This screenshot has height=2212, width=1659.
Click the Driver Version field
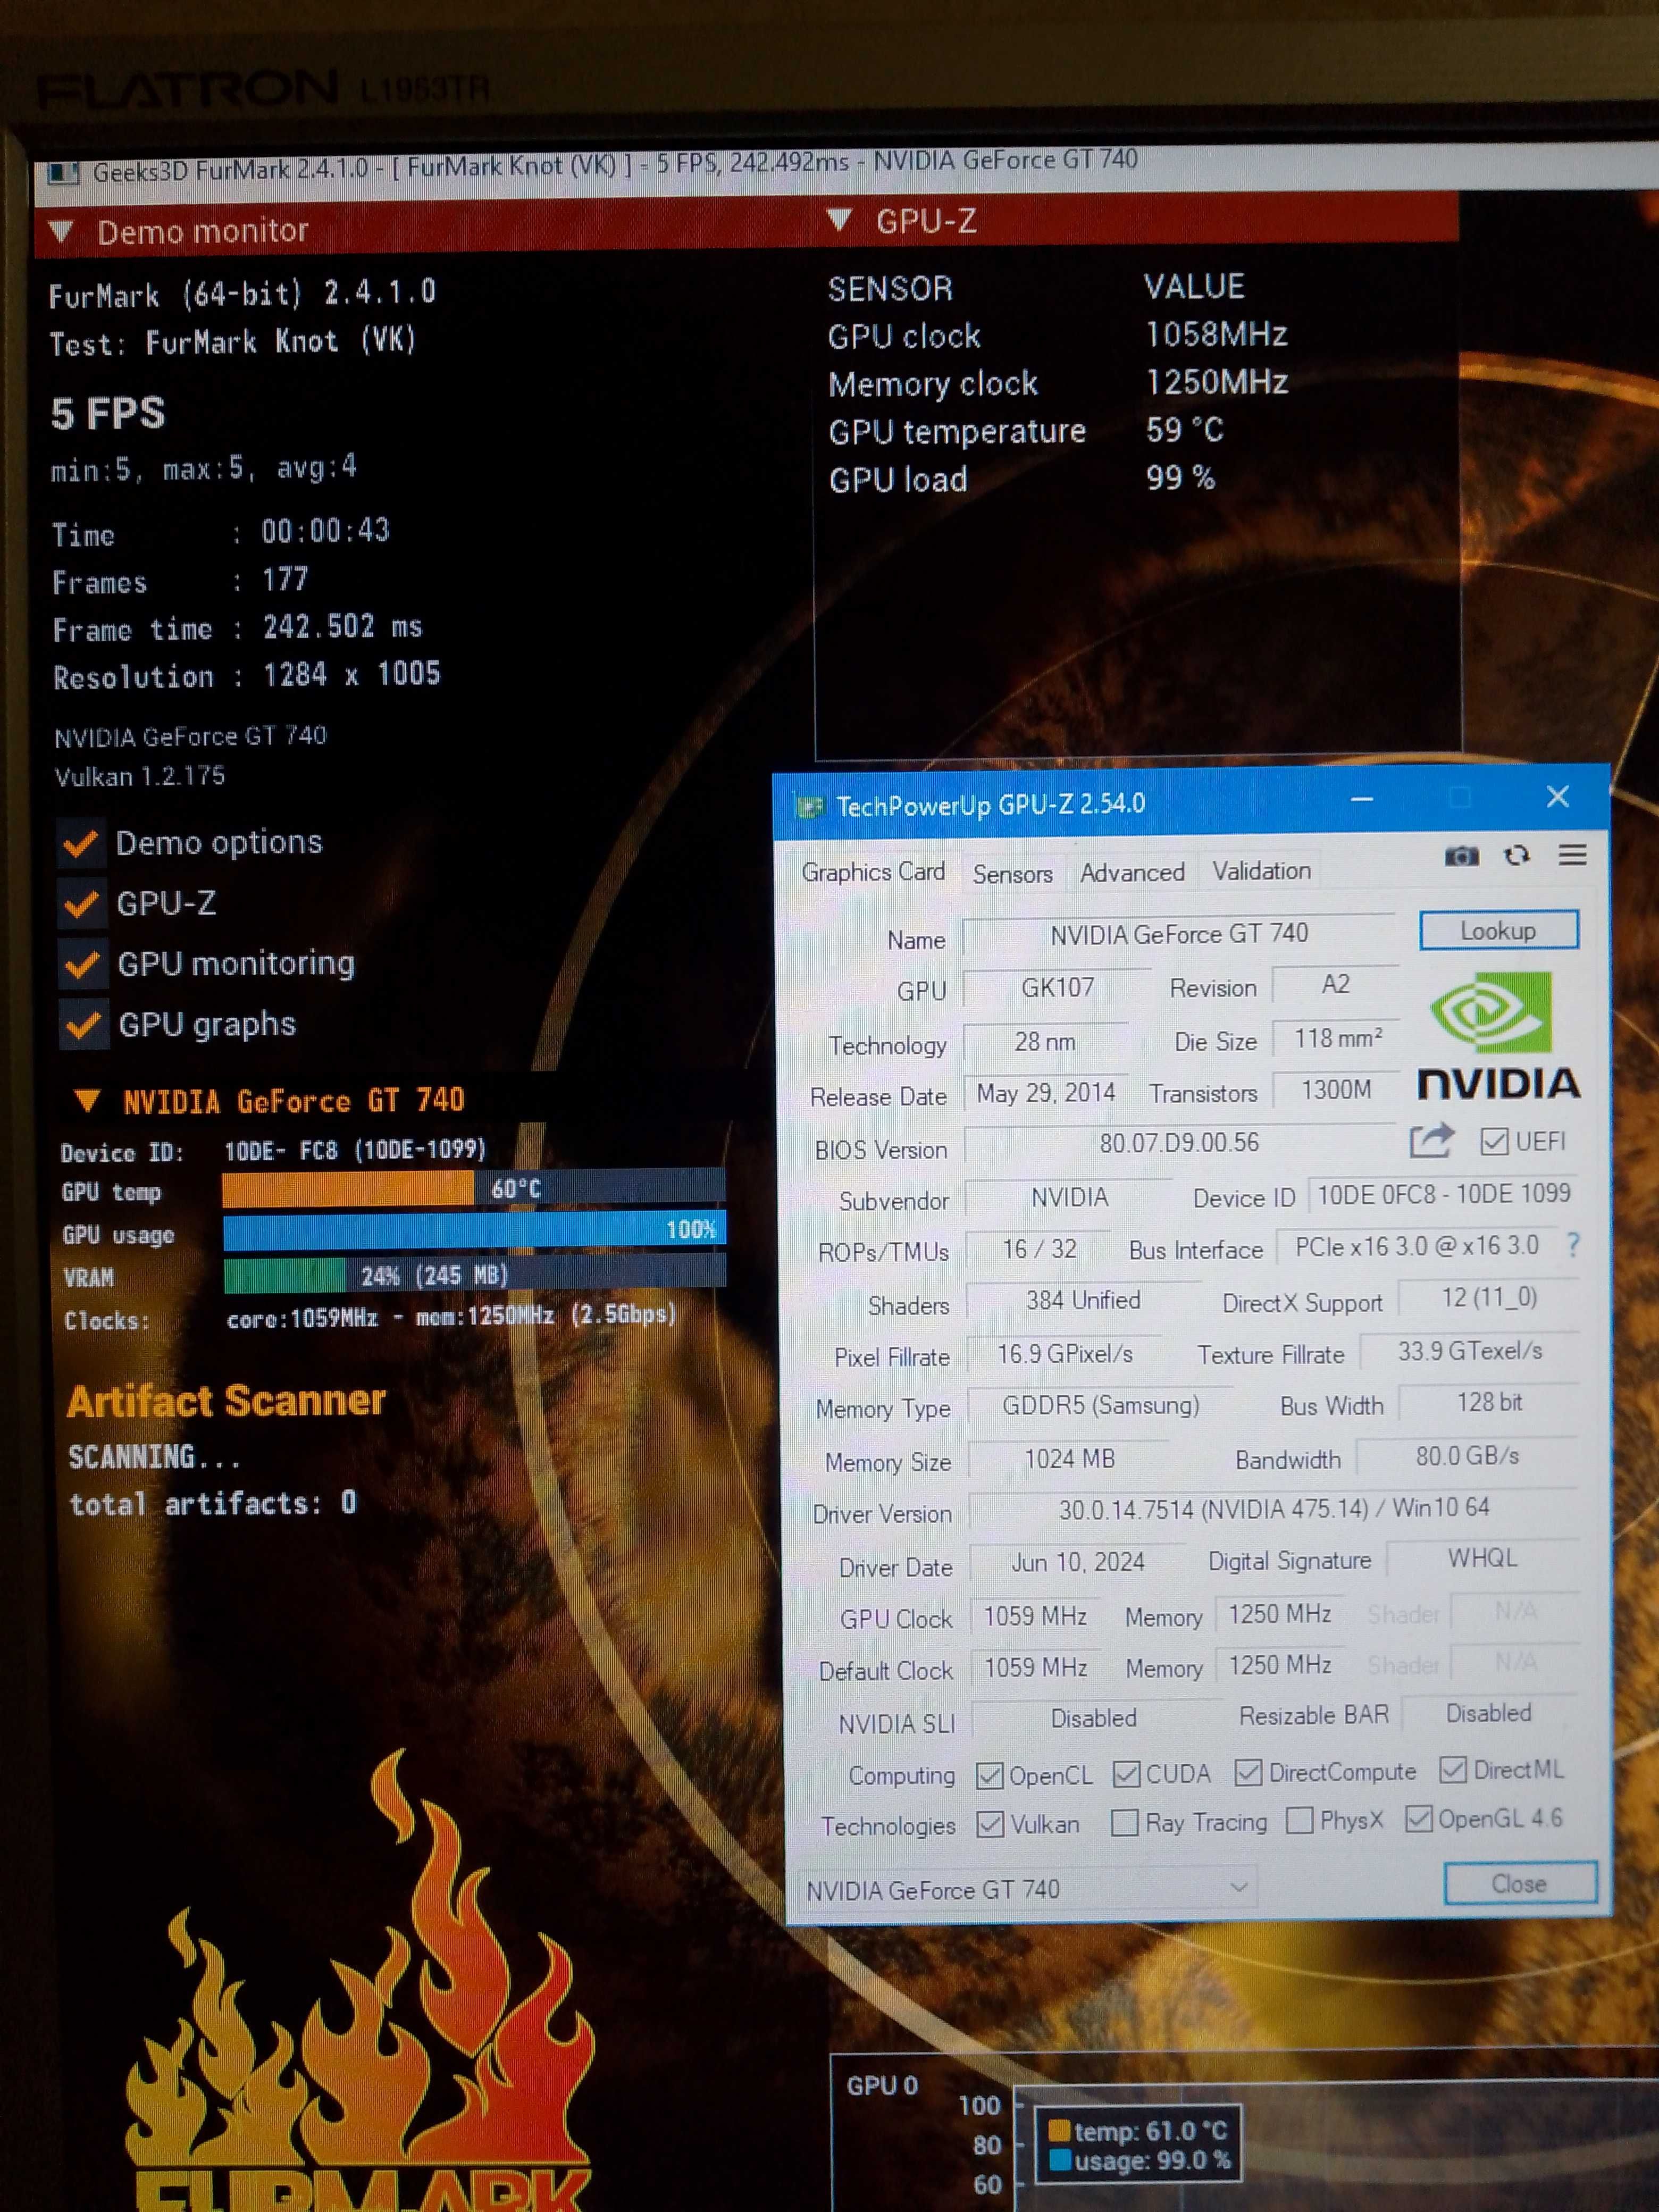pos(1274,1509)
